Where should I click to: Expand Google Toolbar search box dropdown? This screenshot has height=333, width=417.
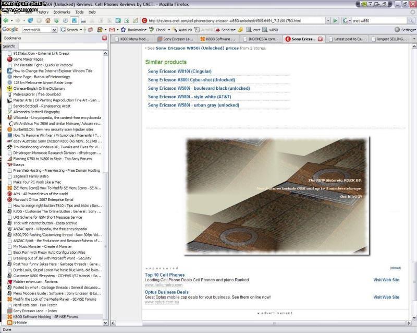coord(54,30)
